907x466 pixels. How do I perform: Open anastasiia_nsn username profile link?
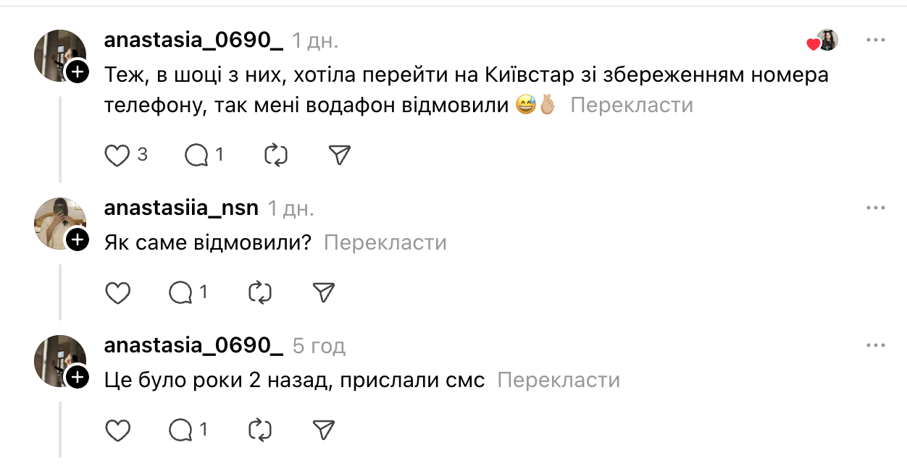click(x=181, y=208)
